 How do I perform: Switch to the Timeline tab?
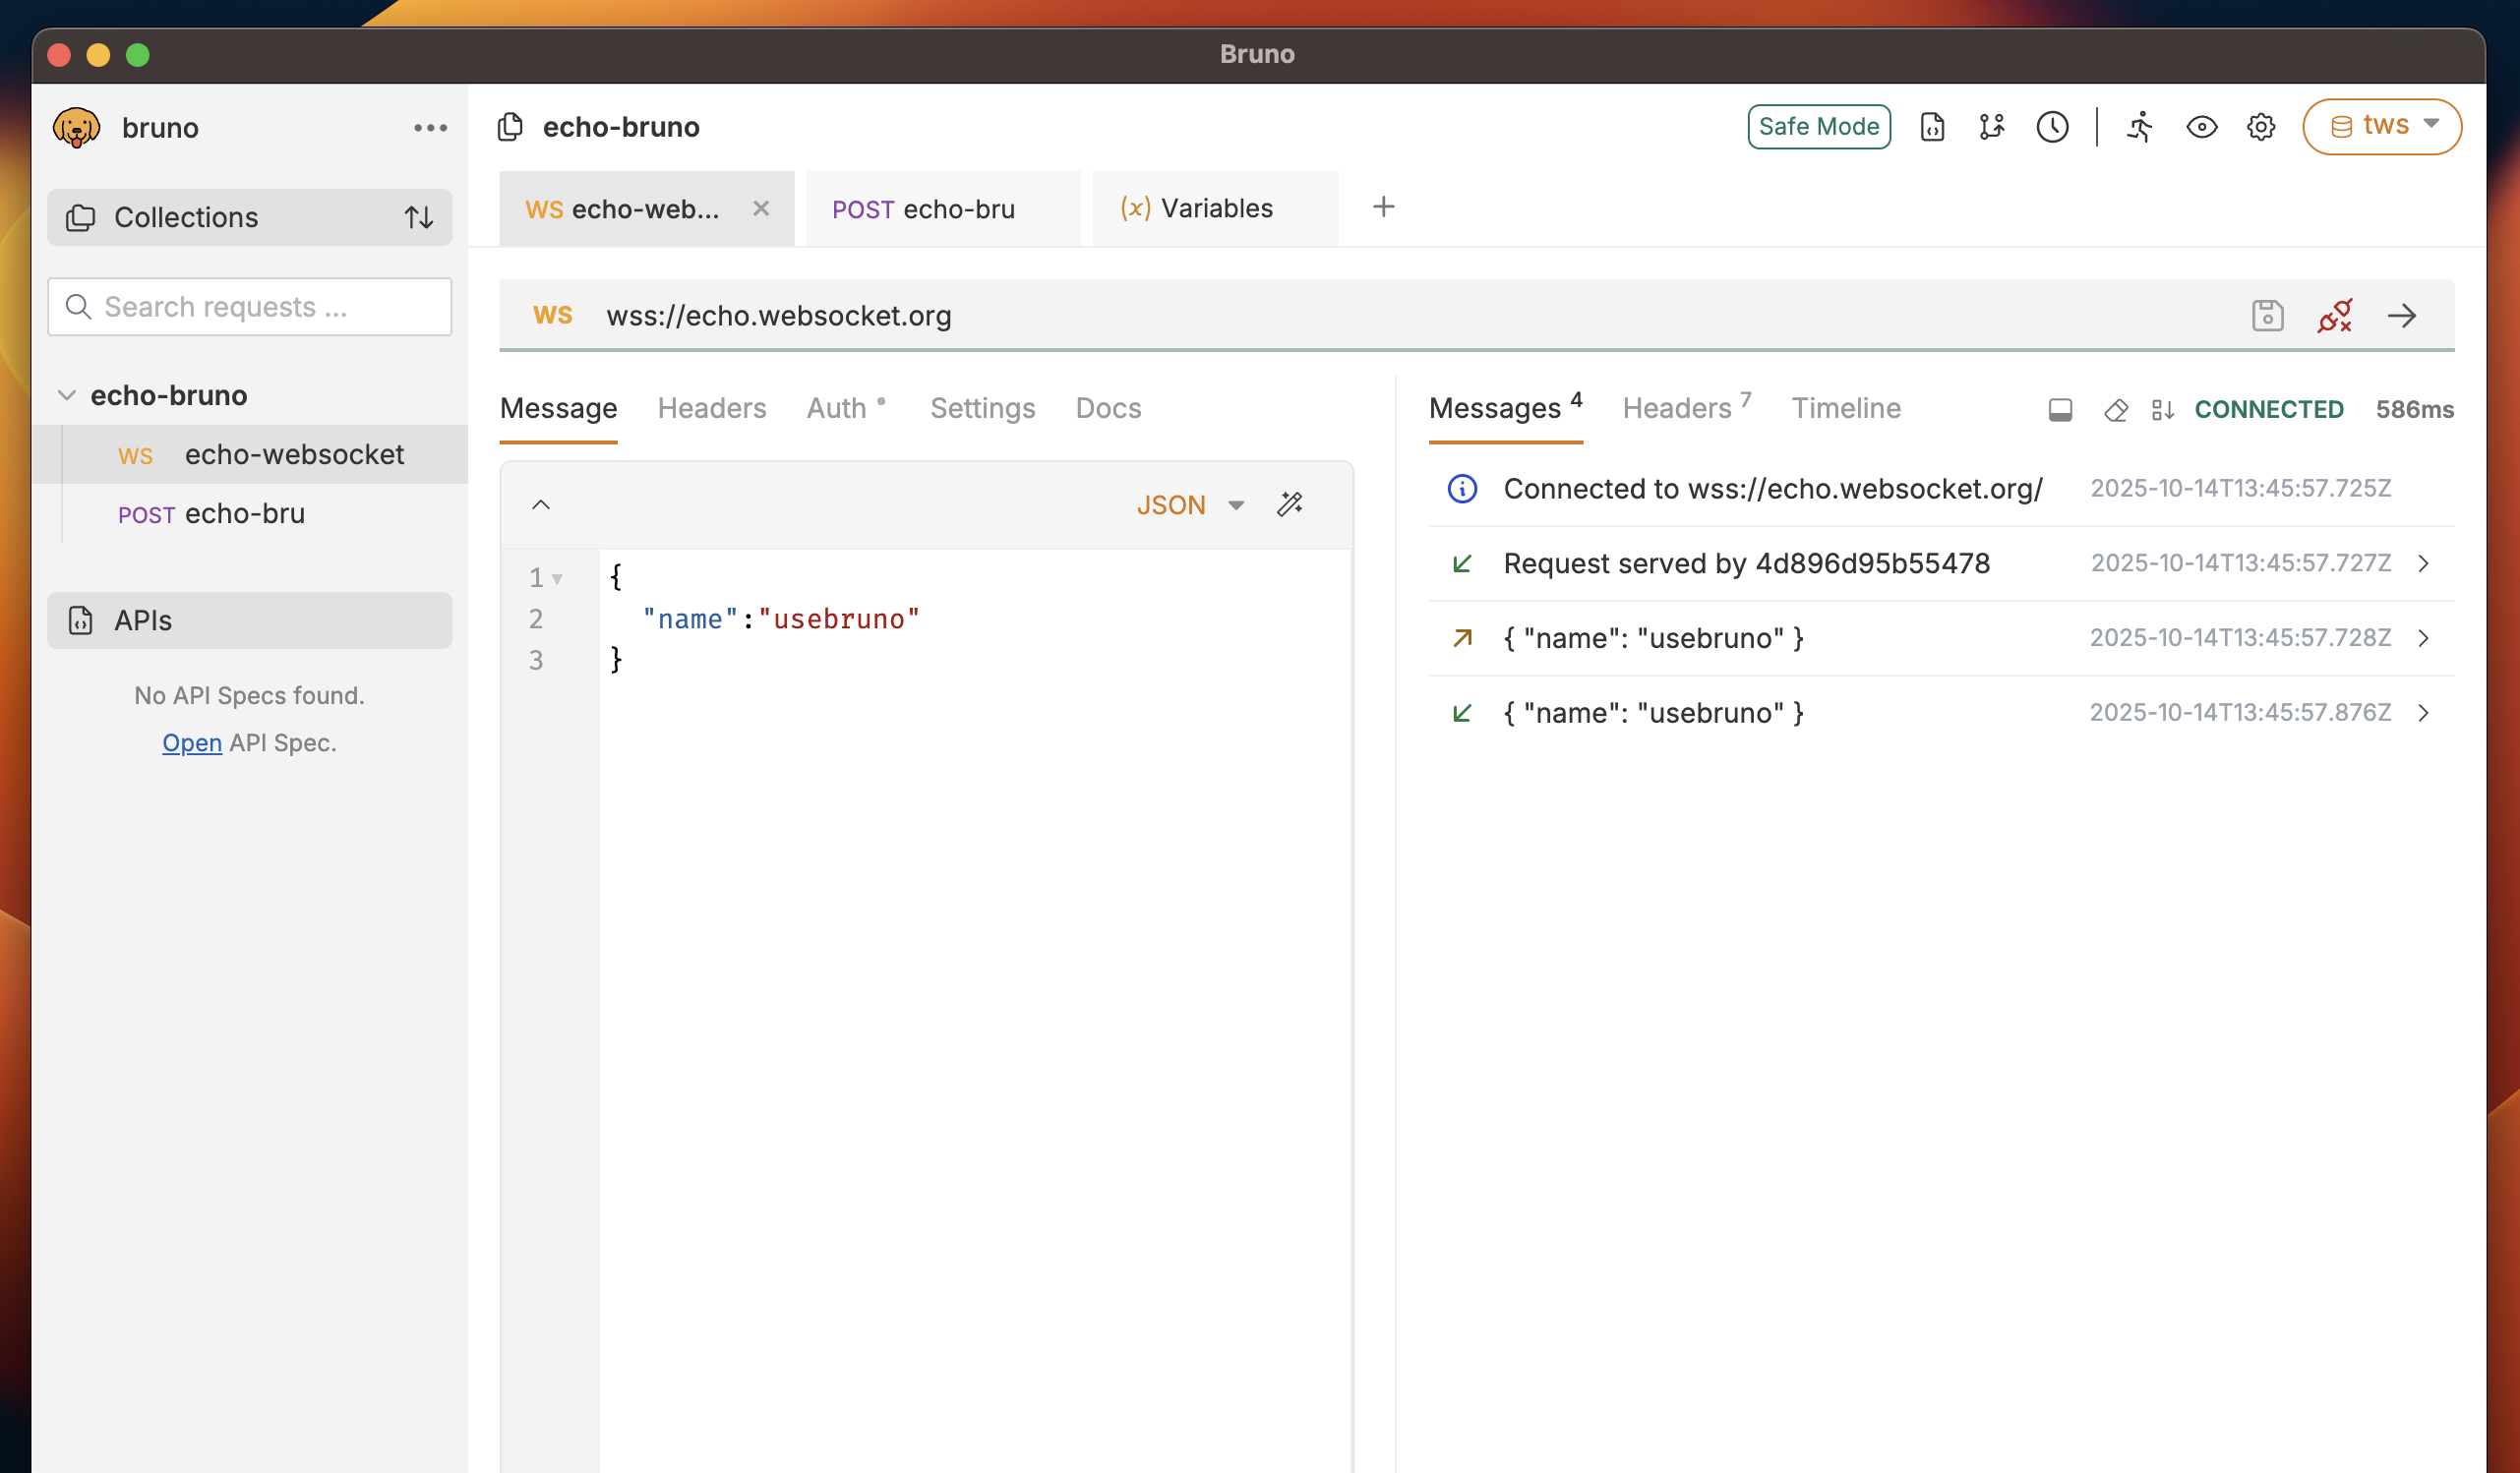coord(1845,408)
